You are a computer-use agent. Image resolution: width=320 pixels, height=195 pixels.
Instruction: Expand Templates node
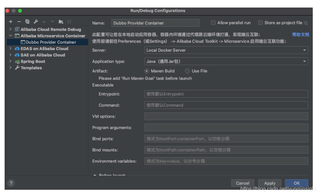coord(11,68)
